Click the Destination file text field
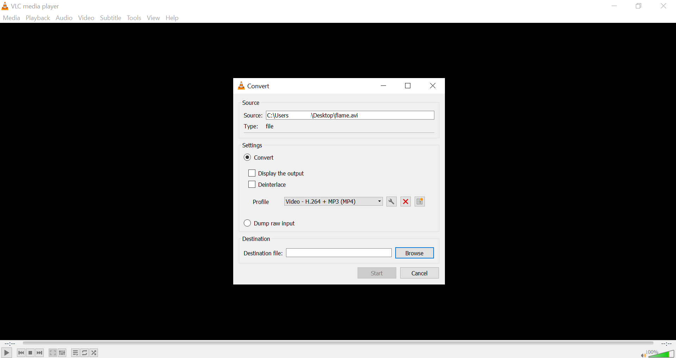Screen dimensions: 676x358 pyautogui.click(x=339, y=253)
